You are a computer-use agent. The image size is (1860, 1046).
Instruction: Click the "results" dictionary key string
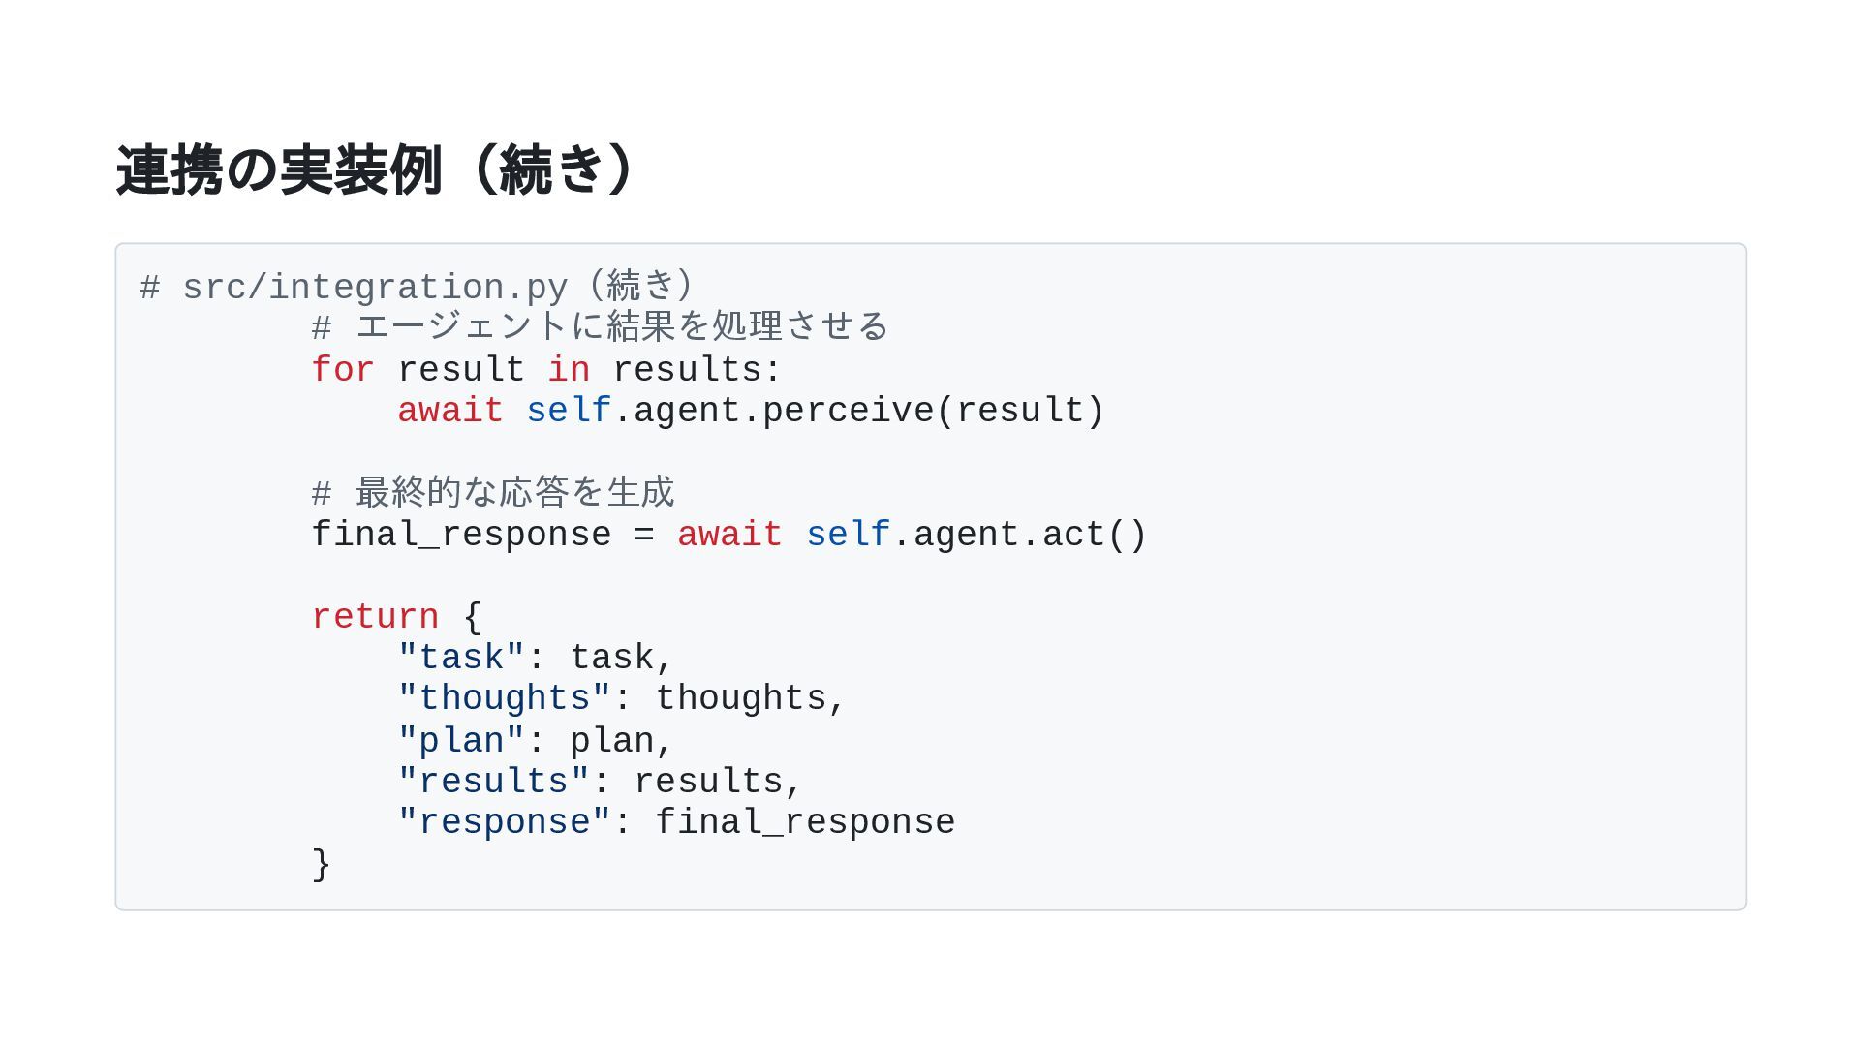(x=493, y=782)
